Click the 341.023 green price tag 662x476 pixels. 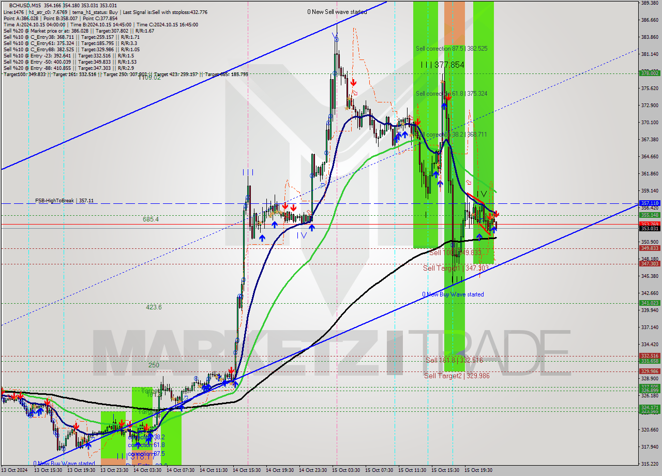650,303
